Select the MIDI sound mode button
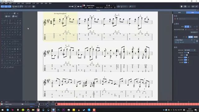199x112 pixels. click(196, 37)
